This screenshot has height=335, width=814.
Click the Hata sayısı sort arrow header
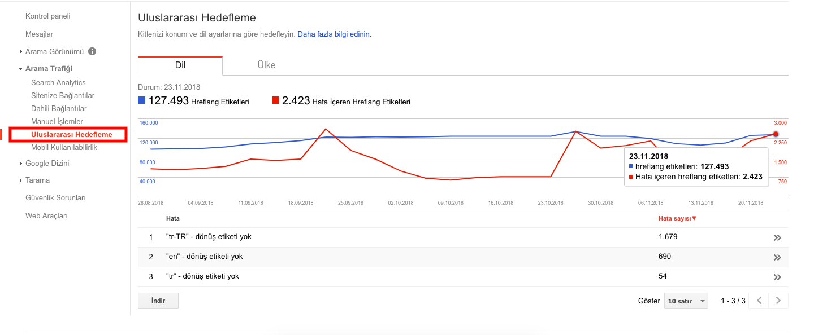(x=677, y=218)
